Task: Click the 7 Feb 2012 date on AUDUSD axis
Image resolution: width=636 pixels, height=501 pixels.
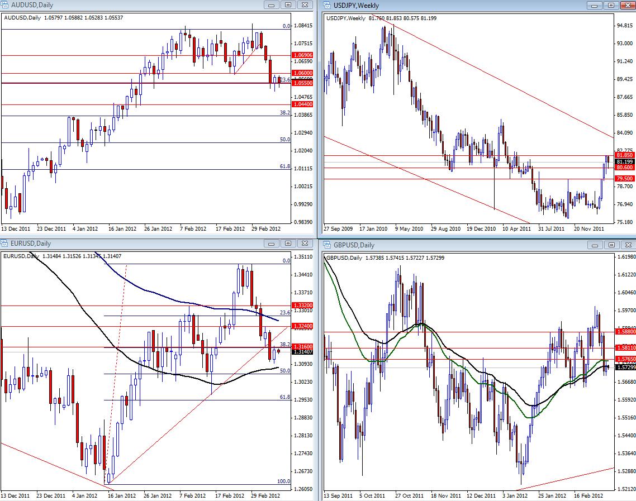Action: pyautogui.click(x=193, y=228)
